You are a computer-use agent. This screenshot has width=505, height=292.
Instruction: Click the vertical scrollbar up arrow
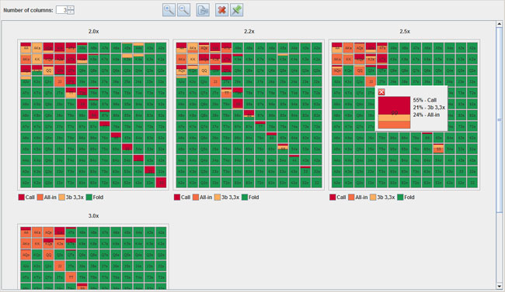pyautogui.click(x=500, y=24)
